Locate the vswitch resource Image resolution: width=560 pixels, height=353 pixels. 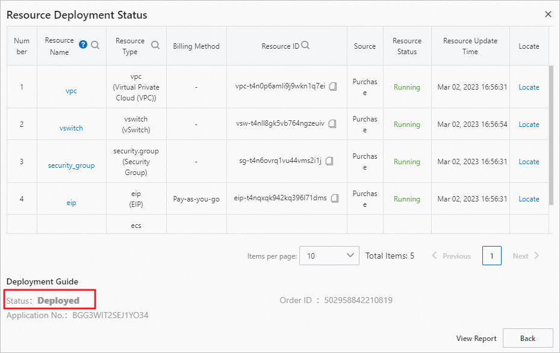tap(529, 124)
